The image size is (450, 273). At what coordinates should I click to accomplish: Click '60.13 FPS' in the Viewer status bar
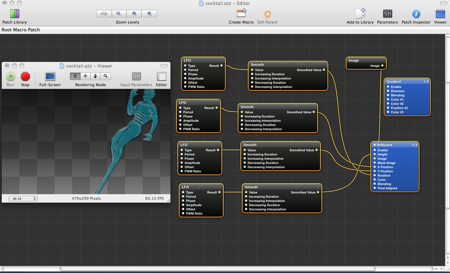(154, 198)
